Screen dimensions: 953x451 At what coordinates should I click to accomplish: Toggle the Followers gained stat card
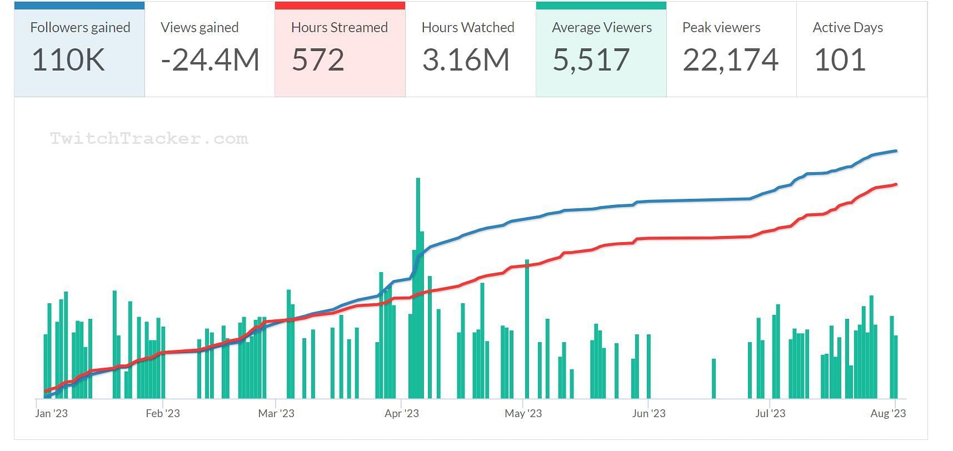[79, 49]
